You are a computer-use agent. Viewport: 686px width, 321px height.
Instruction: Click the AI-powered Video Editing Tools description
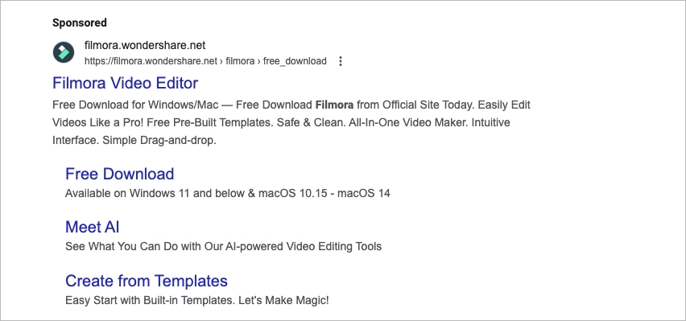point(223,246)
